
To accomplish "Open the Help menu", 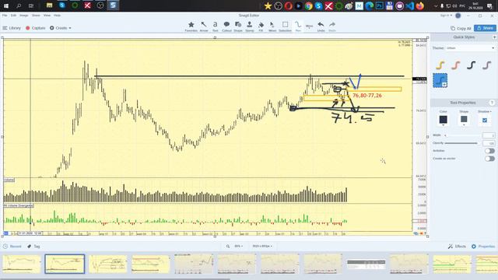I will click(x=57, y=16).
